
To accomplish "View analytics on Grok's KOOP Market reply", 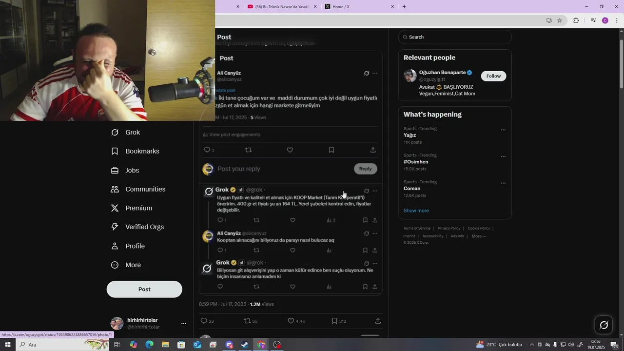I will tap(331, 220).
